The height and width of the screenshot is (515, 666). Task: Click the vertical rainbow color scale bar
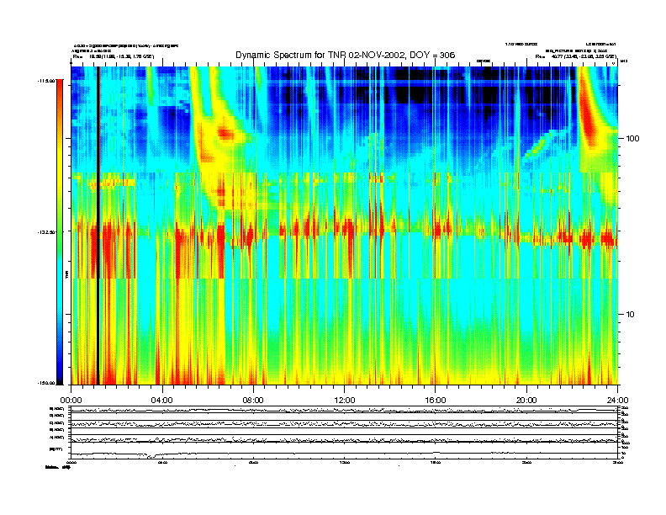[x=60, y=231]
